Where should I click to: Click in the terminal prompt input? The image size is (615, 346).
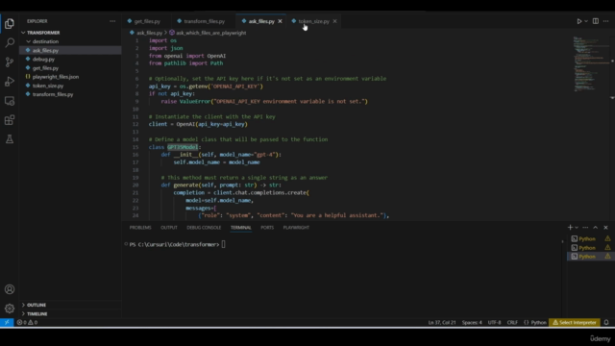point(223,244)
